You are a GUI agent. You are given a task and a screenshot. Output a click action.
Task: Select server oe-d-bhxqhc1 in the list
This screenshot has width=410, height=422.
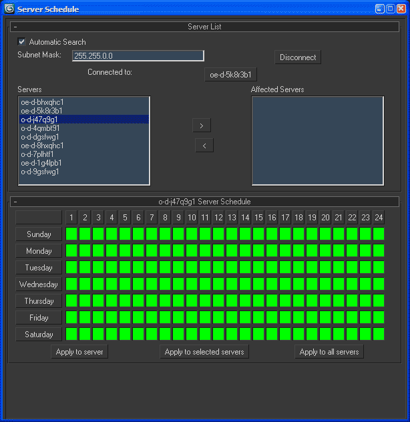(42, 102)
